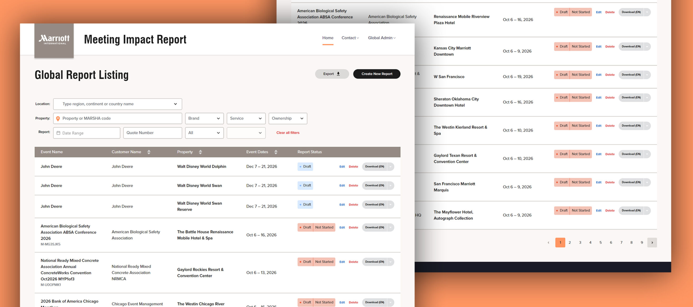Download (EN) the Battle House Renaissance report
Screen dimensions: 693x307
(x=374, y=227)
